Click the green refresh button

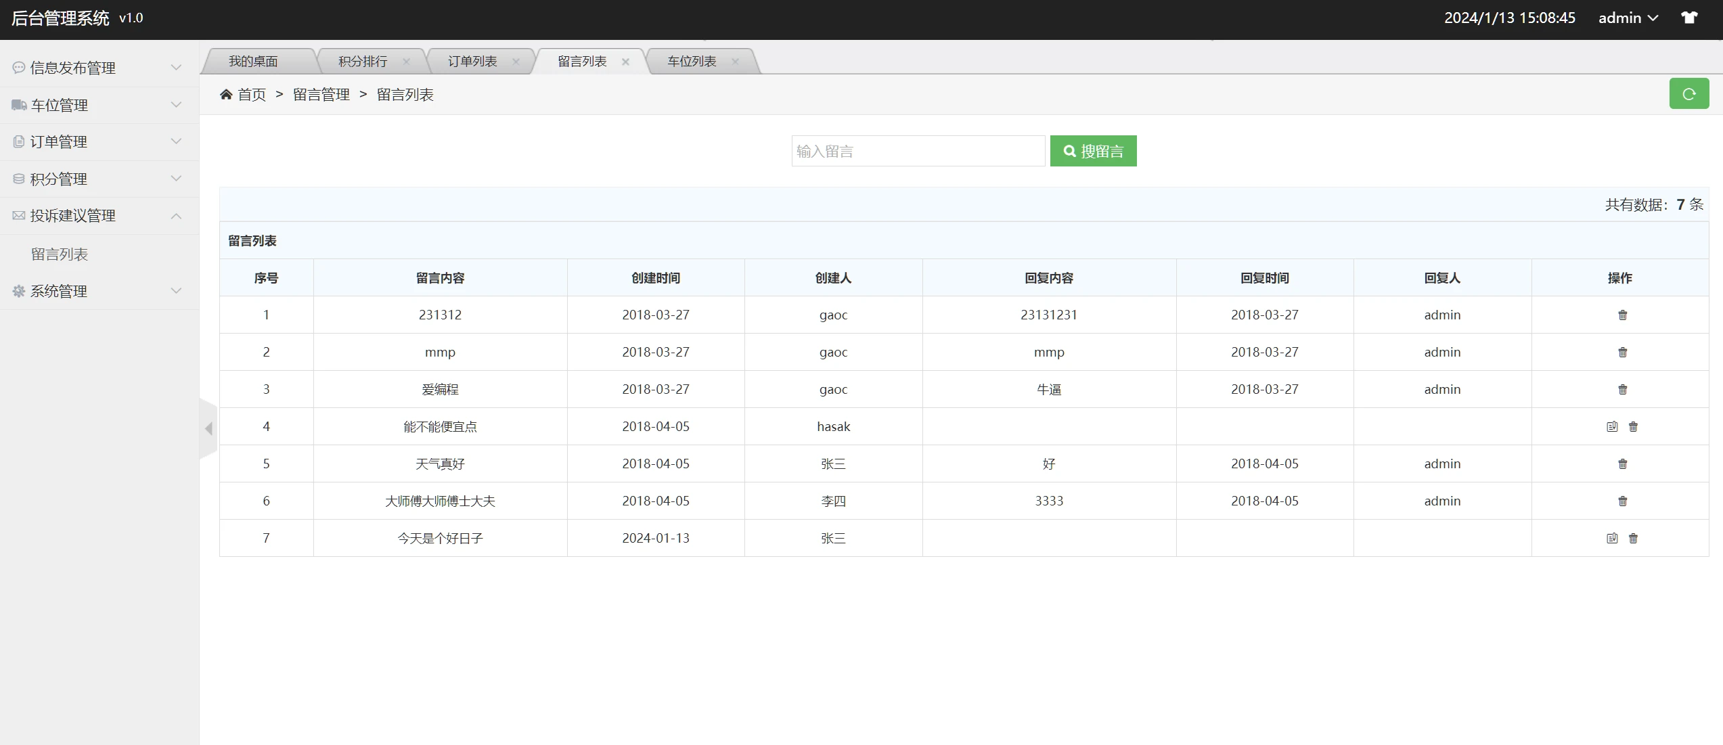pos(1688,94)
